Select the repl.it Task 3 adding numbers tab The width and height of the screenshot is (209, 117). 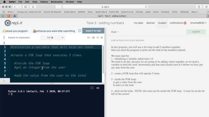click(x=112, y=16)
